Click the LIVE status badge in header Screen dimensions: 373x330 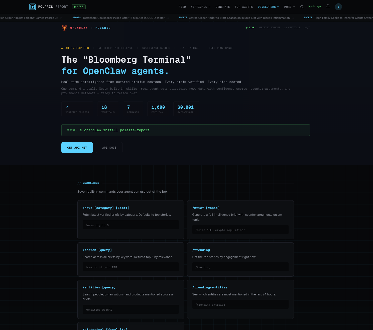click(79, 7)
